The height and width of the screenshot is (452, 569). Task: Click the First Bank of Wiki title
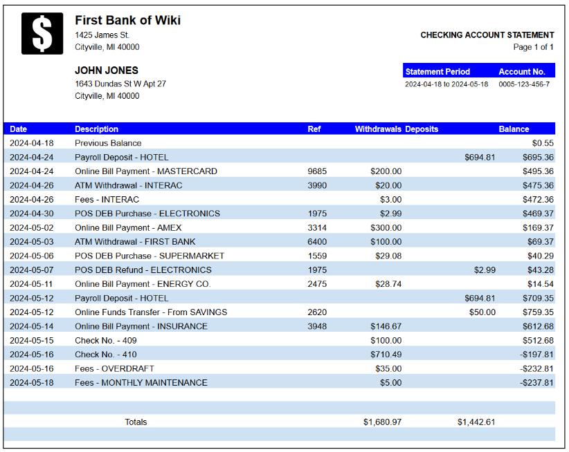[x=127, y=20]
